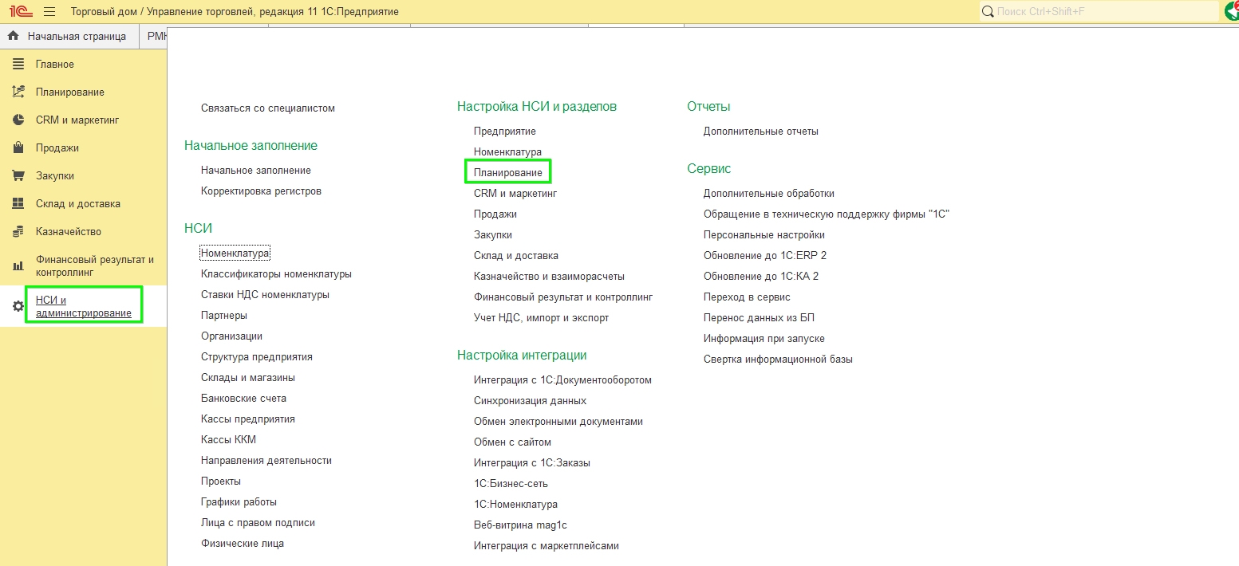The width and height of the screenshot is (1239, 566).
Task: Open Казначейство и взаиморасчеты settings link
Action: (549, 276)
